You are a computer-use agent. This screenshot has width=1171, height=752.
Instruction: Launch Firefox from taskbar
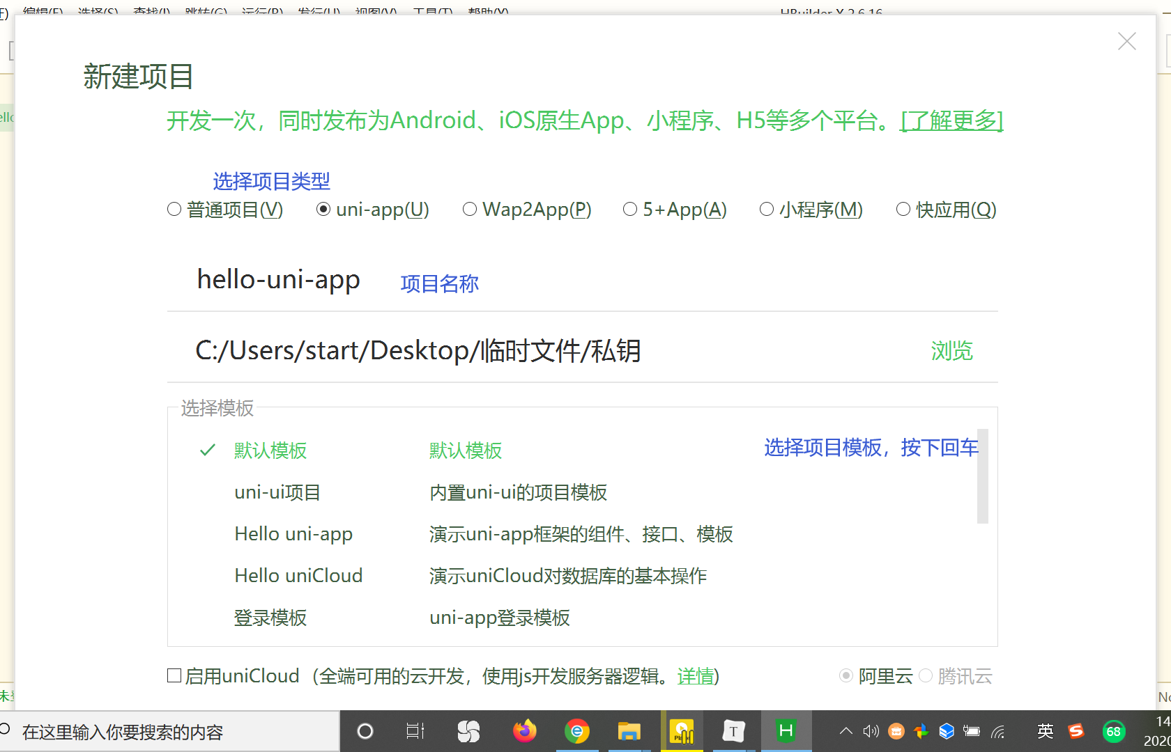(x=524, y=731)
